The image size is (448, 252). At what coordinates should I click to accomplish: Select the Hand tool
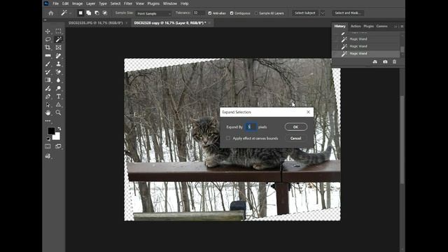click(48, 113)
